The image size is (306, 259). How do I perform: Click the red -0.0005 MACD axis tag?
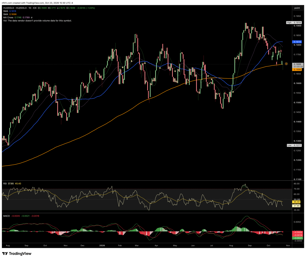[298, 232]
